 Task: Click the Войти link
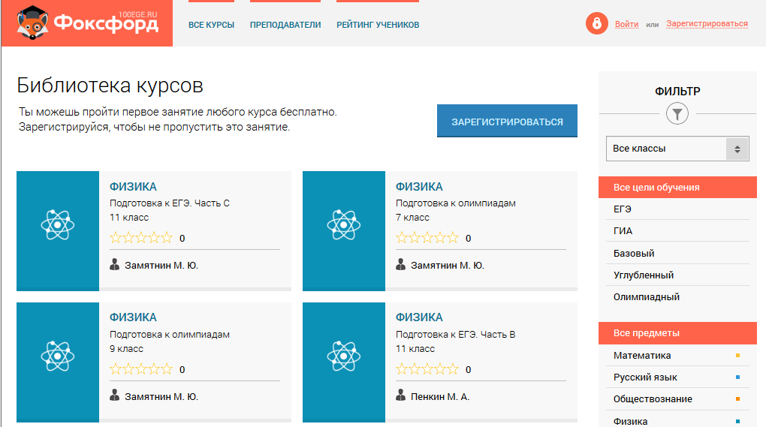(627, 24)
